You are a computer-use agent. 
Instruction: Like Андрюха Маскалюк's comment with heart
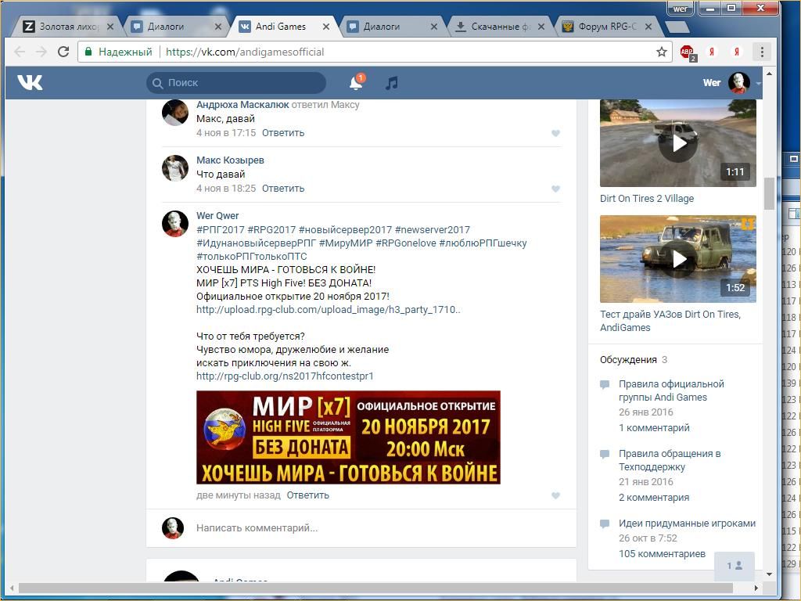point(556,133)
